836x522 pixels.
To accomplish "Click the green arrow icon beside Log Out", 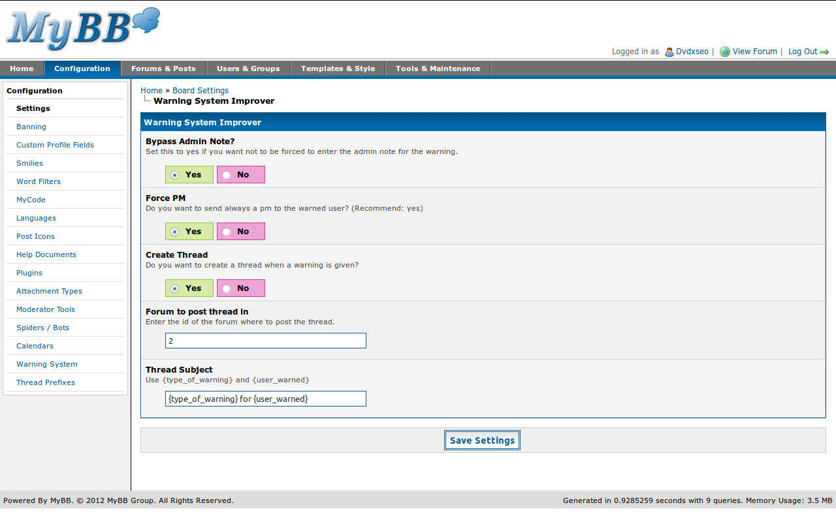I will pos(825,52).
